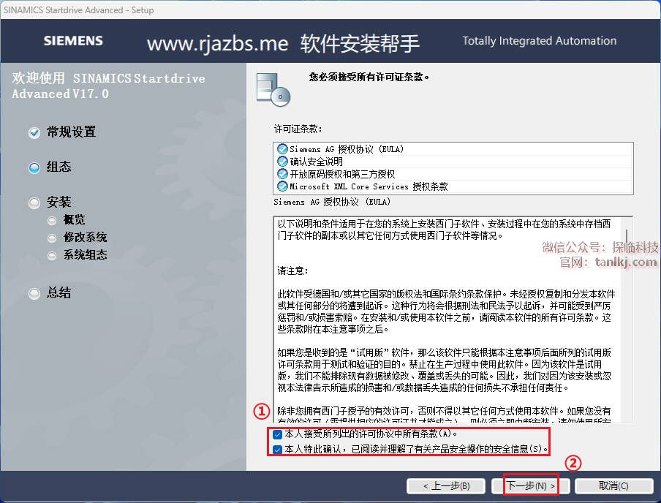
Task: Click the checkmark icon beside 确认安全说明
Action: pyautogui.click(x=282, y=162)
